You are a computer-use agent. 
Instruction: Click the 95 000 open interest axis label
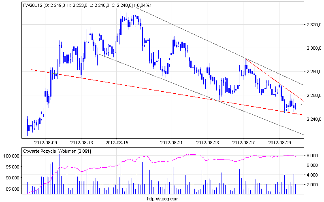[13, 167]
